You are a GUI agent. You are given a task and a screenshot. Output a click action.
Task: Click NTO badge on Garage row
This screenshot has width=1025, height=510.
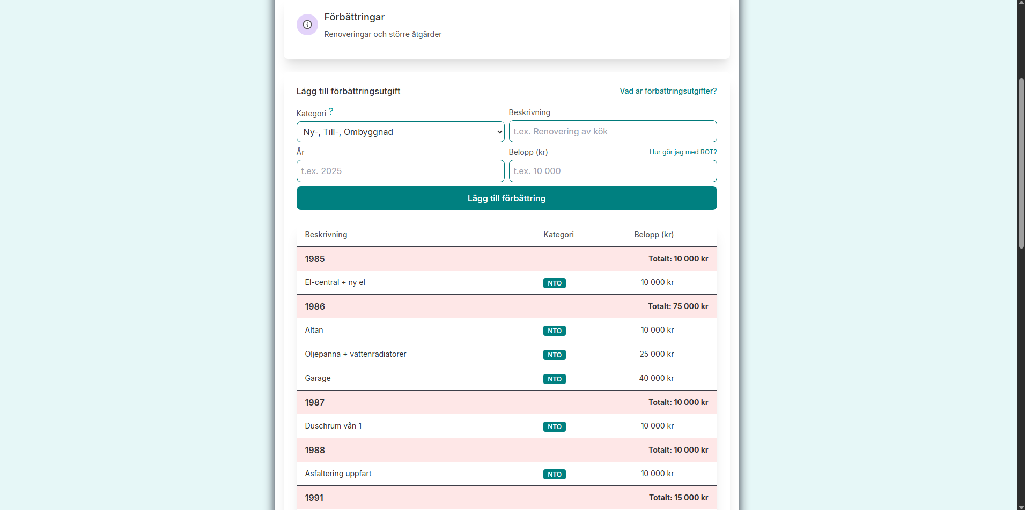[554, 379]
